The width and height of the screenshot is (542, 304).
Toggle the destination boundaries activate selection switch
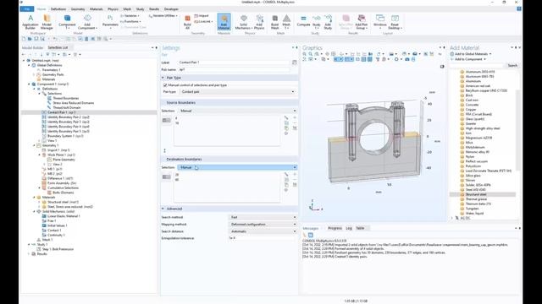(166, 176)
